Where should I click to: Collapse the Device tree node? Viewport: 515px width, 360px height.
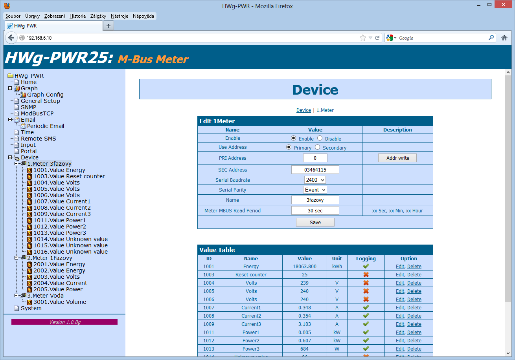(x=10, y=157)
